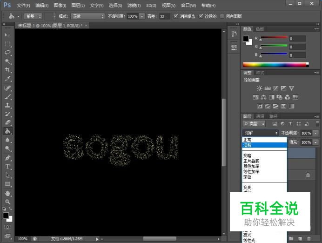Image resolution: width=322 pixels, height=243 pixels.
Task: Add a Levels adjustment
Action: [x=268, y=88]
